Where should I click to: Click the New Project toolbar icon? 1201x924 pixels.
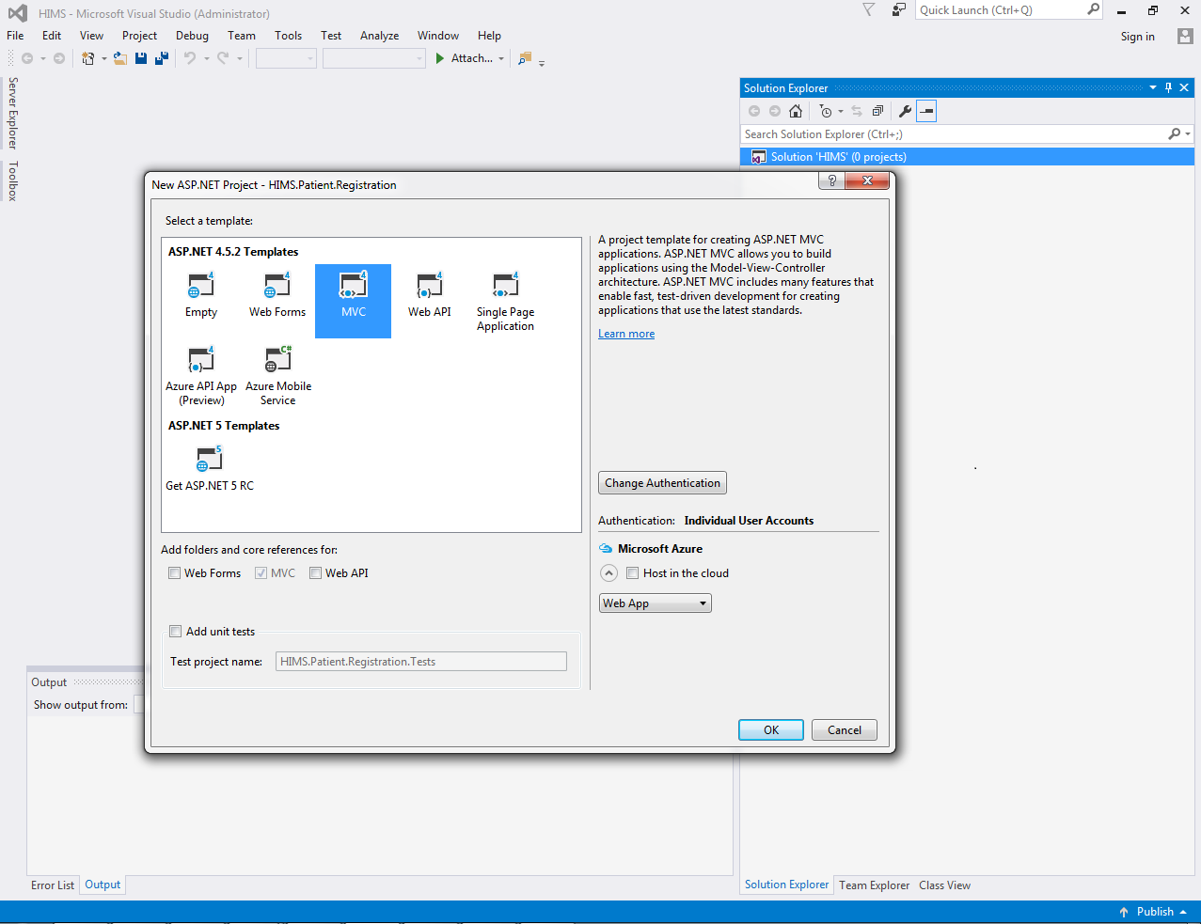(88, 58)
